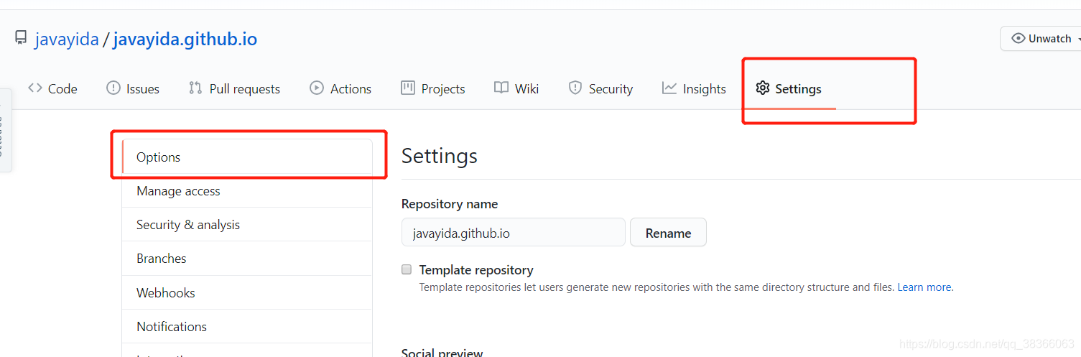Open Security & analysis settings
1081x357 pixels.
tap(247, 225)
